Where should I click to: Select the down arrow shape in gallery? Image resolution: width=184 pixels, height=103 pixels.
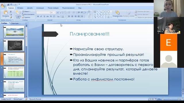(106, 14)
